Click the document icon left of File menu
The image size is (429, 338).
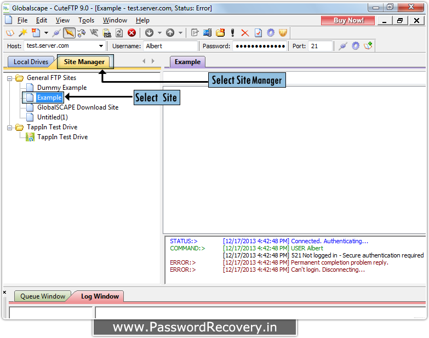click(x=8, y=20)
